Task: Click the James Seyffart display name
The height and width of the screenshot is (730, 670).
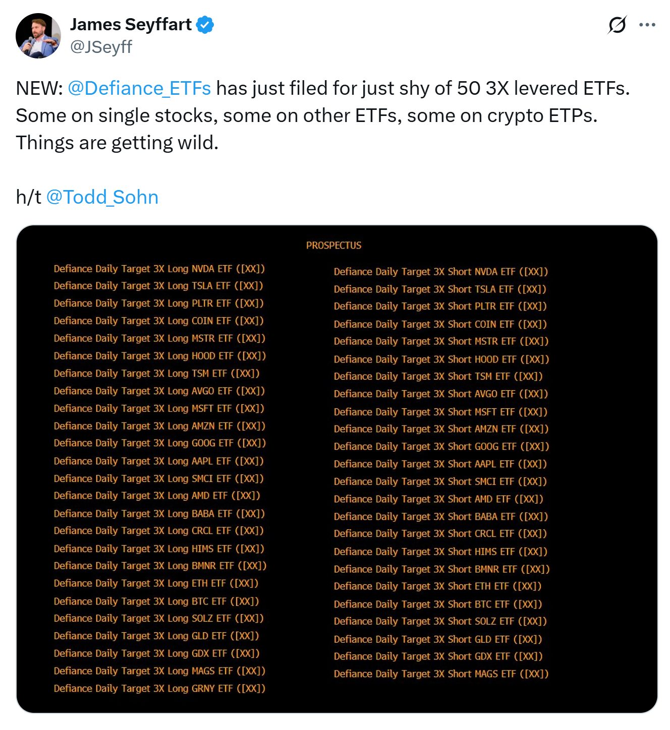Action: [131, 24]
